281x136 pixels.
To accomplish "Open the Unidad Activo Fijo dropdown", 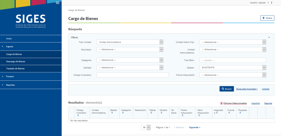I will tap(233, 42).
